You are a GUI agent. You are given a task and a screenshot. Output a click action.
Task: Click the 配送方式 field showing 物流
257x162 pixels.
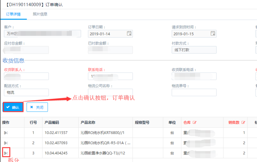(26, 92)
